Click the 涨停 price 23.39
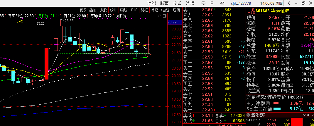Screen dimensions: 314x126 pyautogui.click(x=274, y=63)
